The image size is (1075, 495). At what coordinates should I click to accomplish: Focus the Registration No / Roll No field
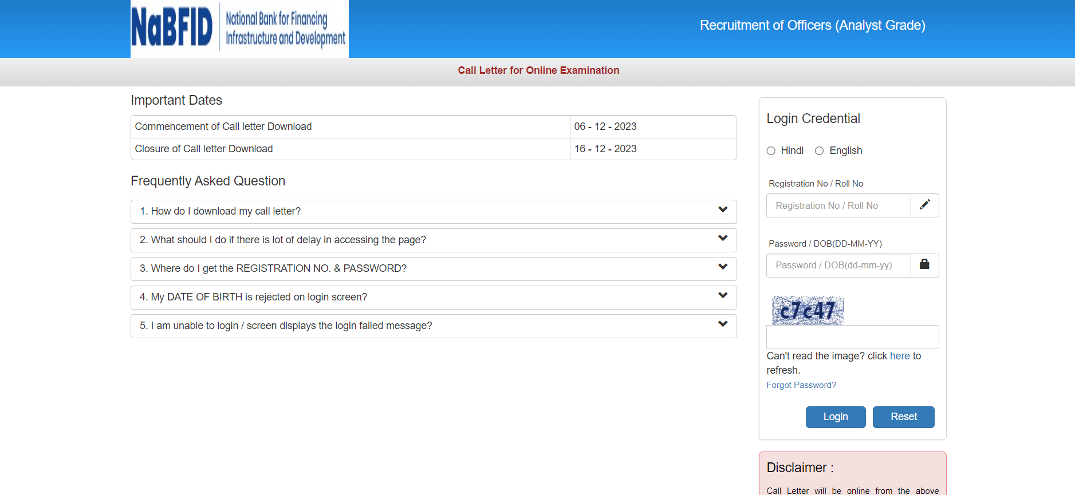pyautogui.click(x=838, y=205)
